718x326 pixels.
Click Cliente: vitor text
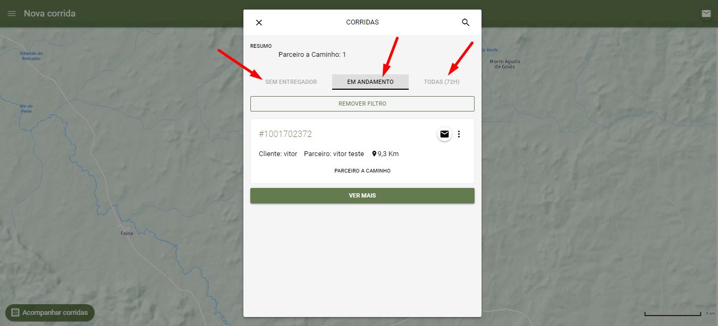(278, 154)
